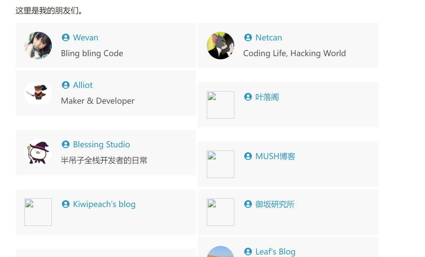This screenshot has width=425, height=257.
Task: Click the user icon beside Kiwipeach's blog
Action: click(65, 204)
